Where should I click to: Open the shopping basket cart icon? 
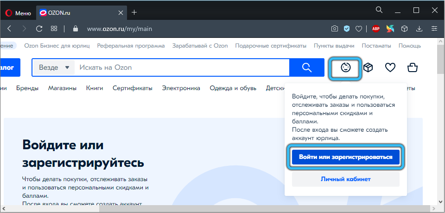tap(413, 67)
